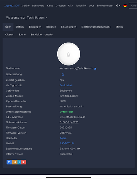Switch to the Einstellungen tab

[69, 27]
